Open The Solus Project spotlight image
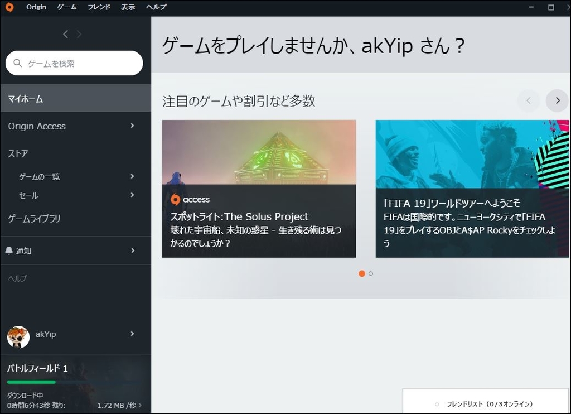 (259, 152)
